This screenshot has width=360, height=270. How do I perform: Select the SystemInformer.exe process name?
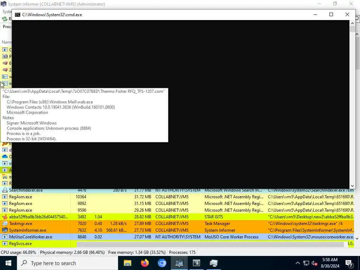pos(27,230)
